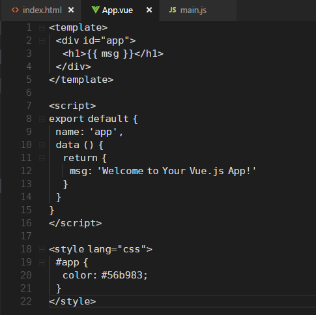
Task: Fold the return block at line 11
Action: (42, 158)
